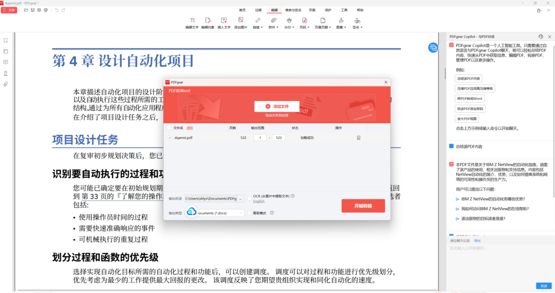Open the 页眉页脚 dropdown
Viewport: 555px width, 293px height.
(323, 23)
